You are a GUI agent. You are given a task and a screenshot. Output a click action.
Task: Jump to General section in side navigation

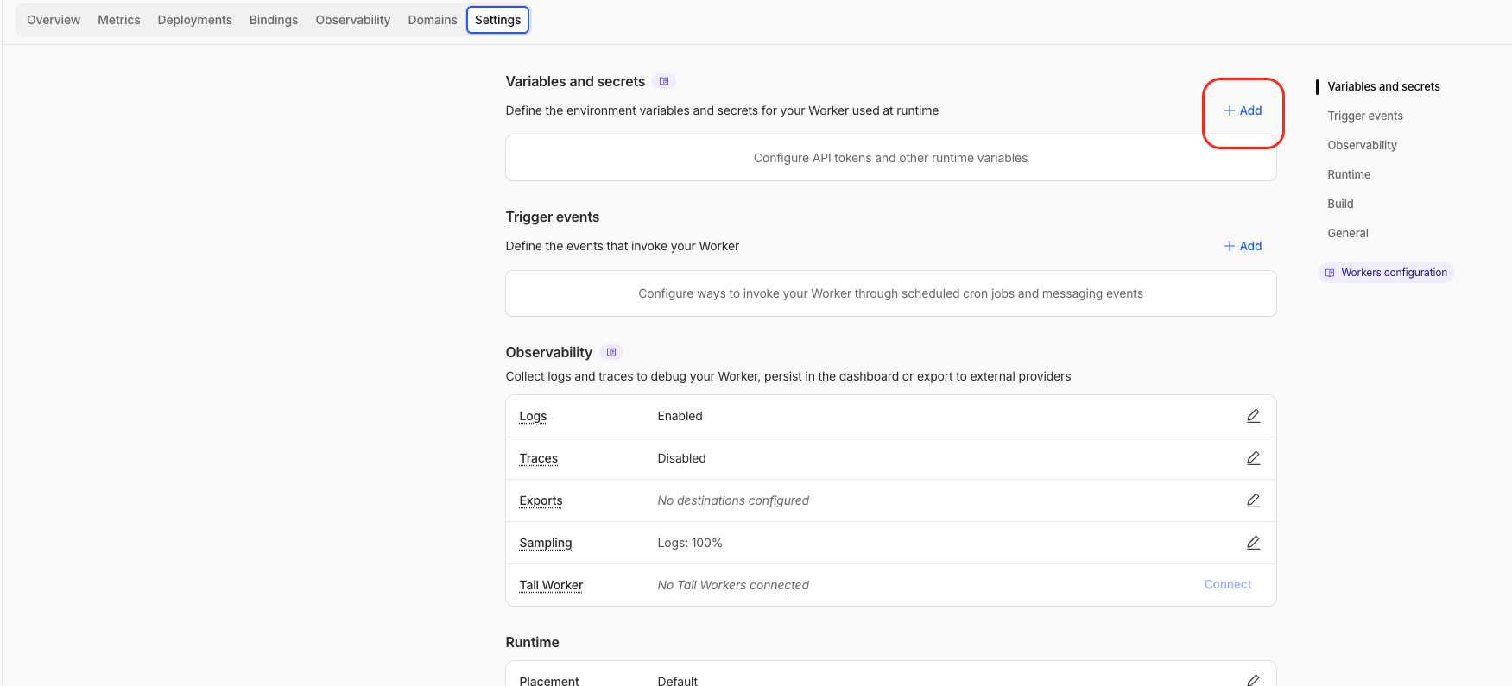(x=1348, y=233)
